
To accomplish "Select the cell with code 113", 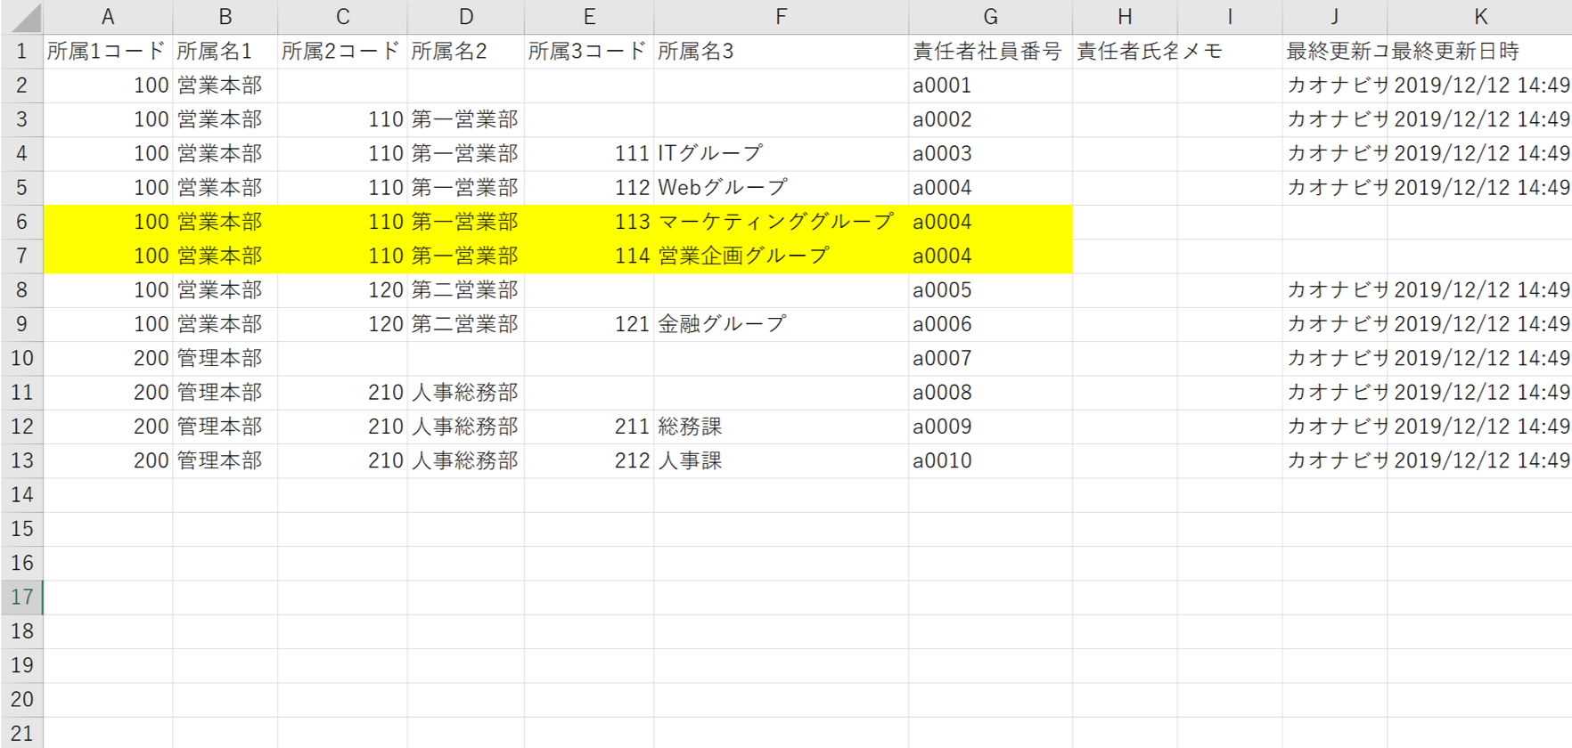I will point(589,222).
